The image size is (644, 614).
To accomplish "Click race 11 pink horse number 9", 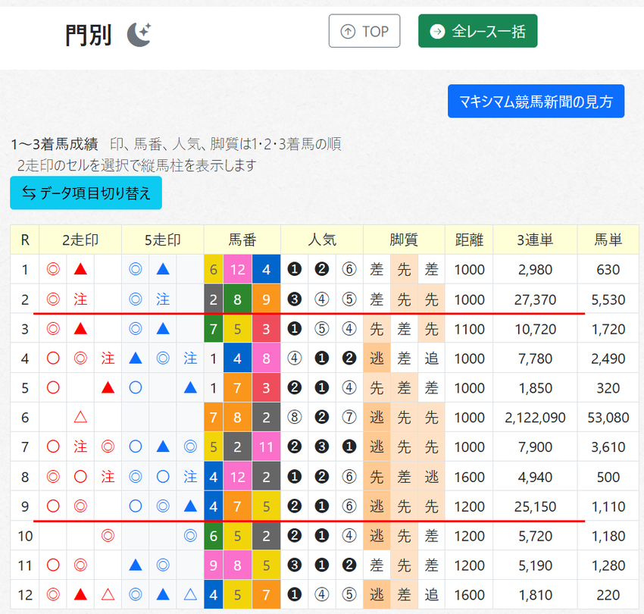I will (214, 565).
